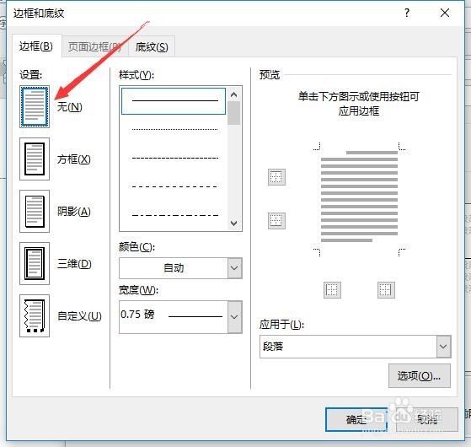The height and width of the screenshot is (447, 471).
Task: Click the 段落 apply-to value
Action: pos(273,347)
